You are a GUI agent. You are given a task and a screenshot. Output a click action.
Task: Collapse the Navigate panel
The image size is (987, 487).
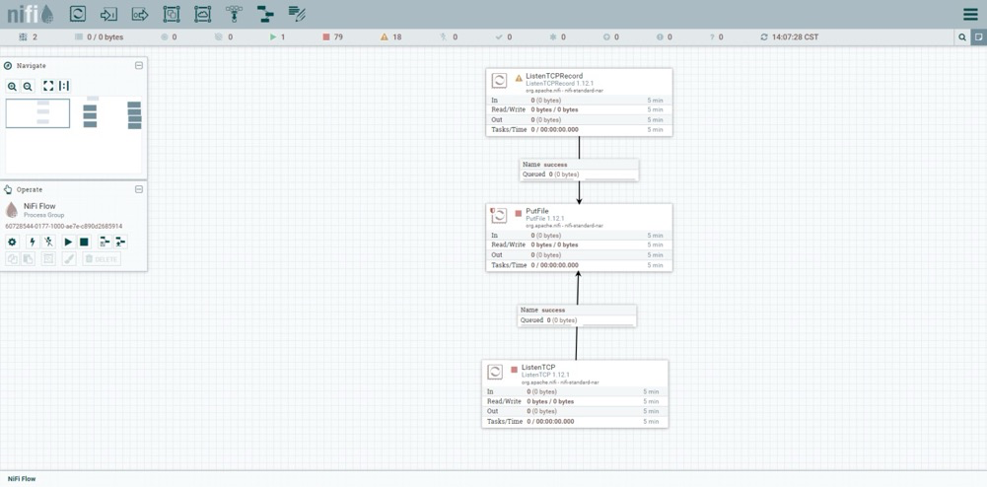pos(139,65)
